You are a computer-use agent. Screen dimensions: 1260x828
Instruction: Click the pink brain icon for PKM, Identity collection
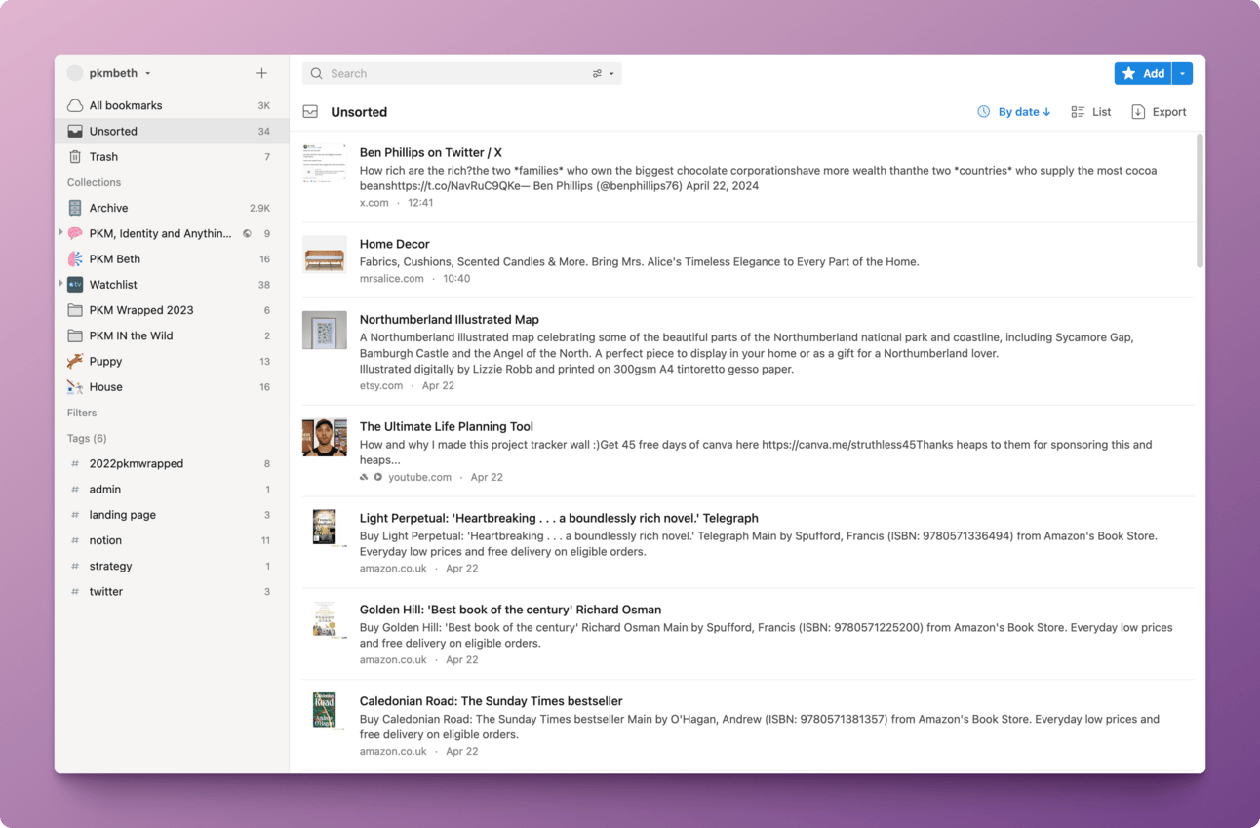pos(75,233)
